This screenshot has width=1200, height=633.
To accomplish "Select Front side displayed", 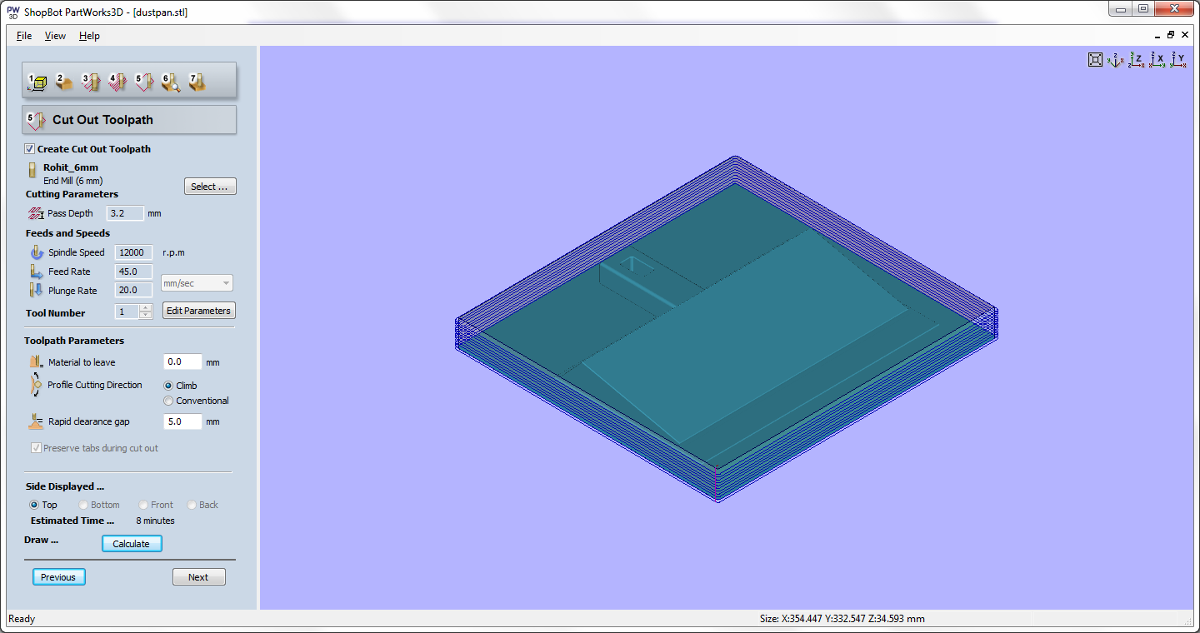I will coord(143,505).
